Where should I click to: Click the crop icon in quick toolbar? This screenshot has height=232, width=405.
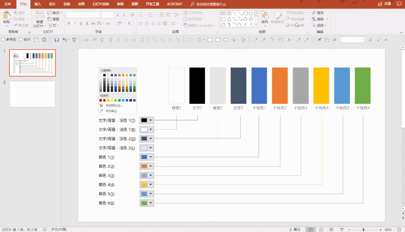pos(335,40)
